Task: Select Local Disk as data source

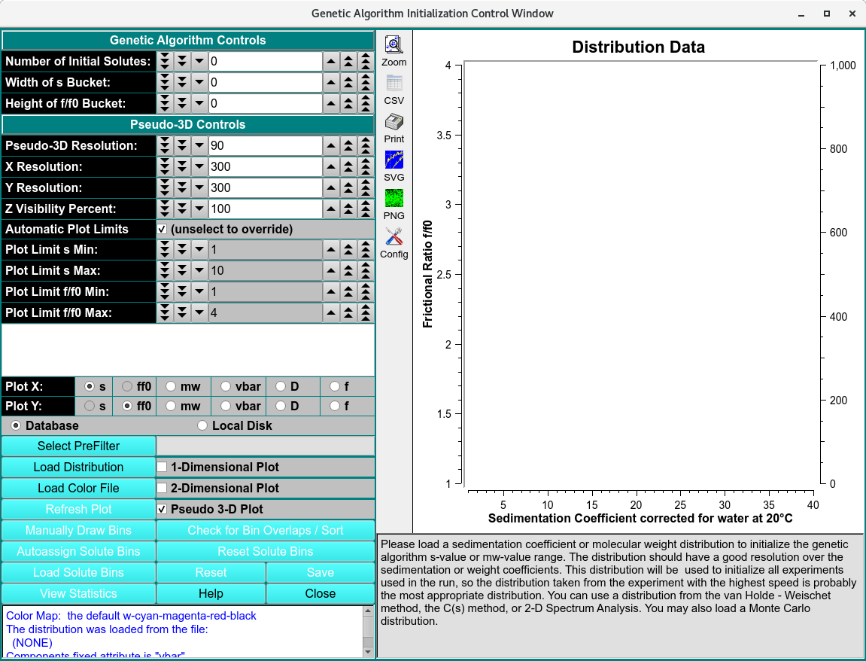Action: [202, 425]
